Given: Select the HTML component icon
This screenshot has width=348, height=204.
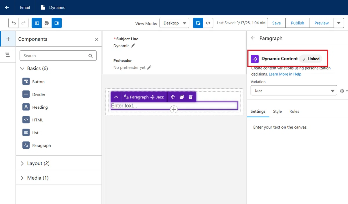Looking at the screenshot, I should click(x=26, y=120).
